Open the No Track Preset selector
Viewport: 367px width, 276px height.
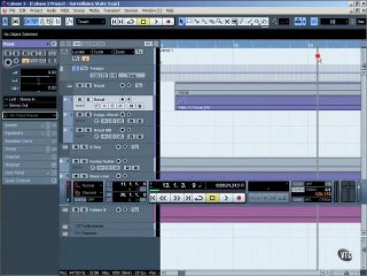[30, 115]
